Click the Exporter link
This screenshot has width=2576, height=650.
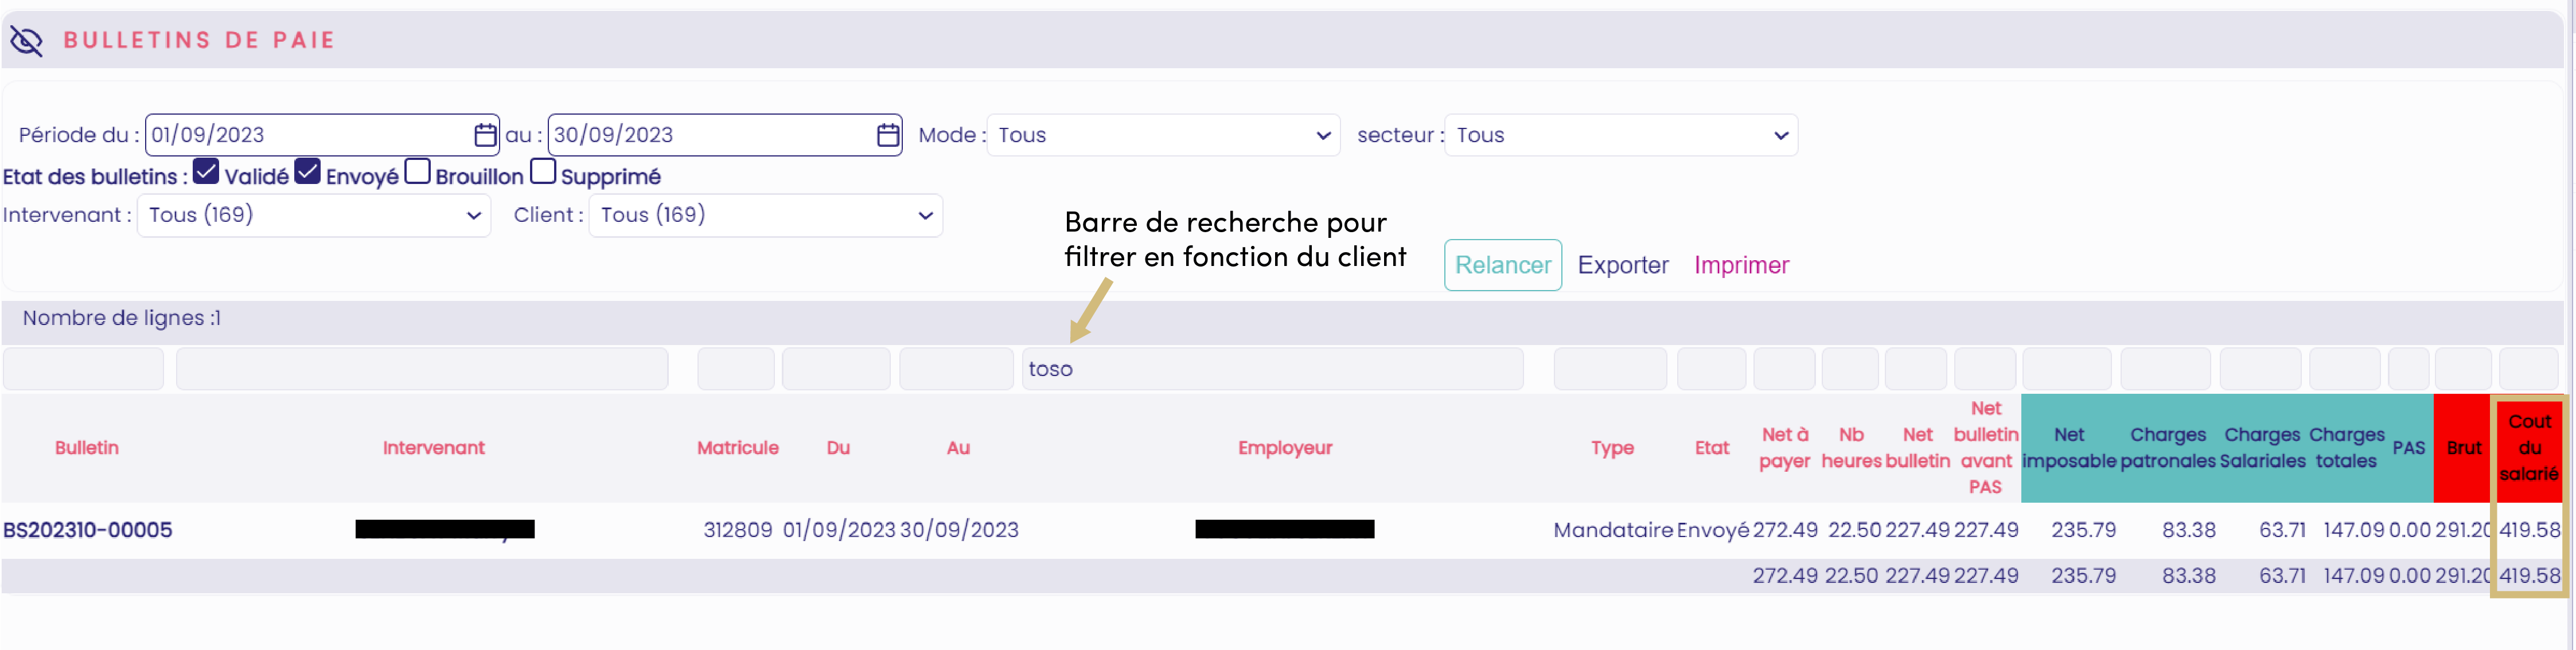pyautogui.click(x=1623, y=265)
